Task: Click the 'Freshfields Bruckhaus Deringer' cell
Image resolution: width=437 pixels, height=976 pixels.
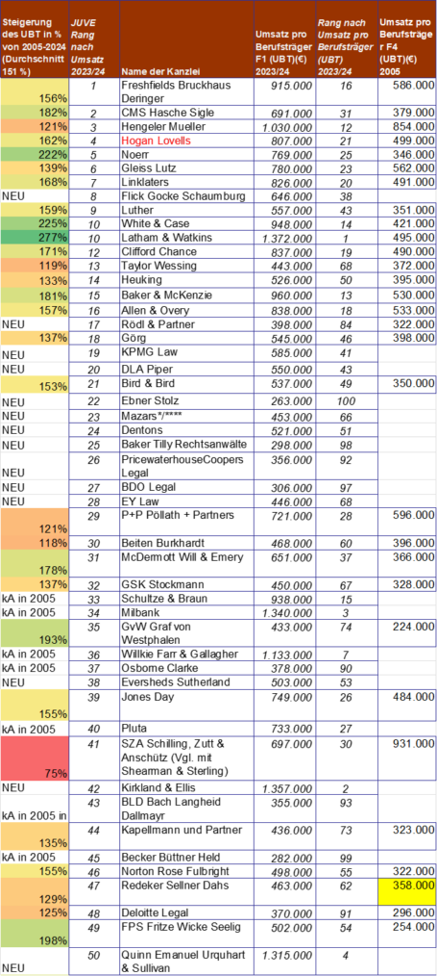Action: click(186, 91)
